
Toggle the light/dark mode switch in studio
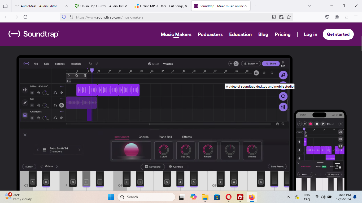click(x=233, y=64)
